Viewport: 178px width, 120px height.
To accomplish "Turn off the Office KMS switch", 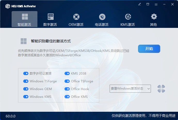I will [x=67, y=97].
